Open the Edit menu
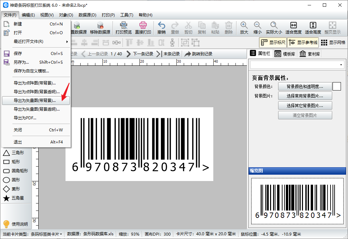This screenshot has height=239, width=348. (x=28, y=15)
